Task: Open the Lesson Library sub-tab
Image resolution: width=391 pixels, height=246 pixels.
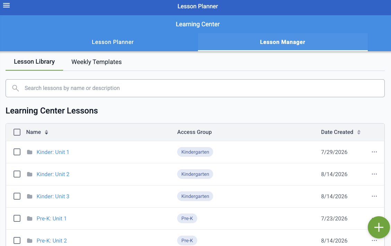Action: pyautogui.click(x=34, y=62)
